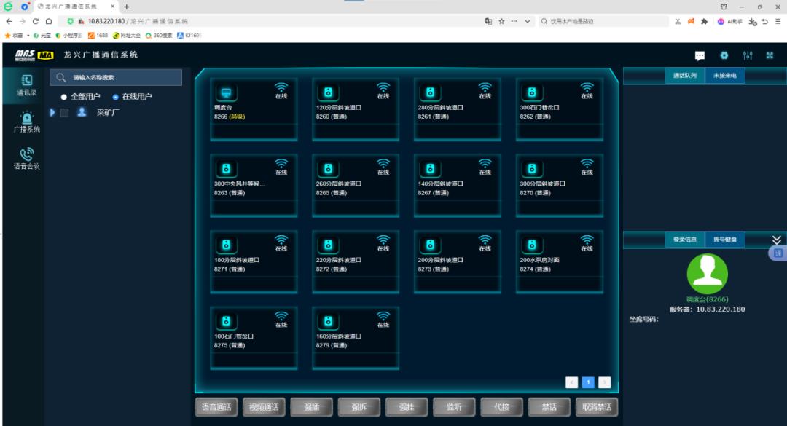
Task: Click the 强挂 force hang-up button
Action: click(407, 407)
